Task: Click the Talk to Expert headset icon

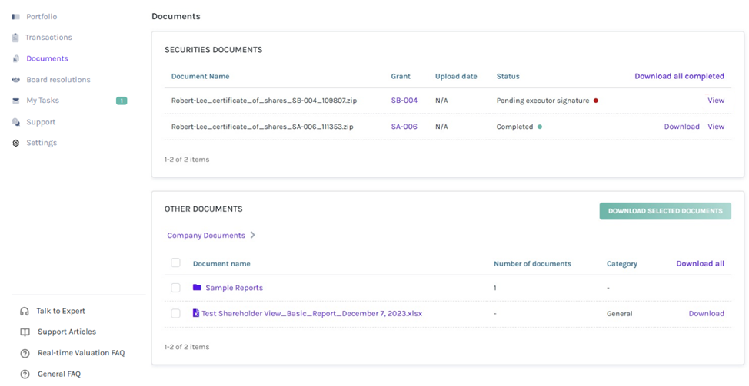Action: click(24, 311)
